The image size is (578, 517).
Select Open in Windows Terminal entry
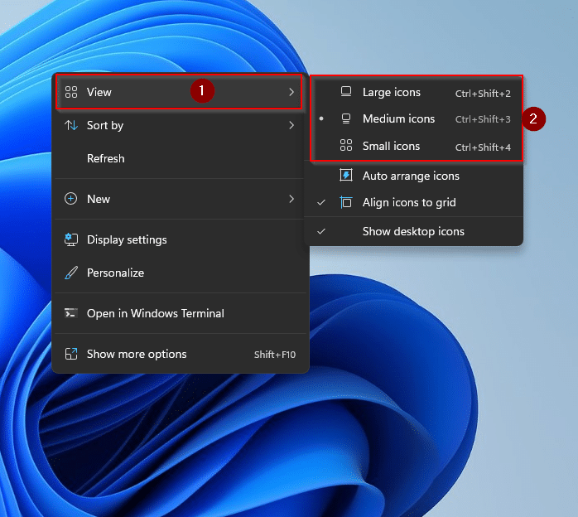pos(155,313)
